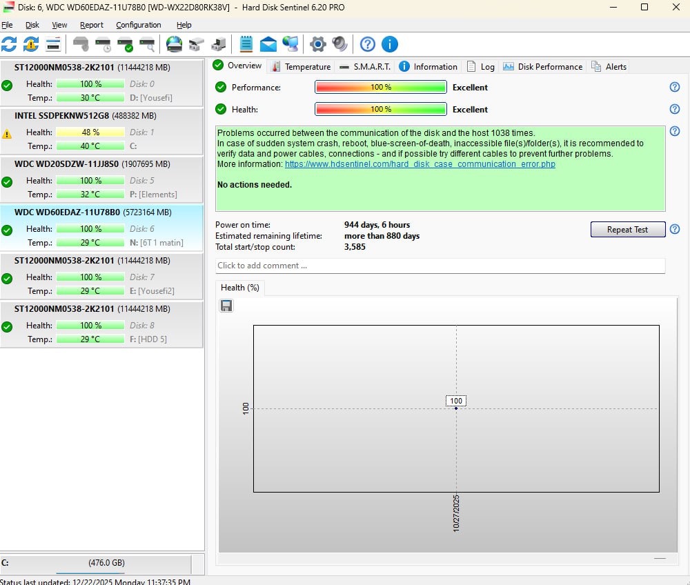
Task: Click the speaker sound icon in the toolbar
Action: coord(339,44)
